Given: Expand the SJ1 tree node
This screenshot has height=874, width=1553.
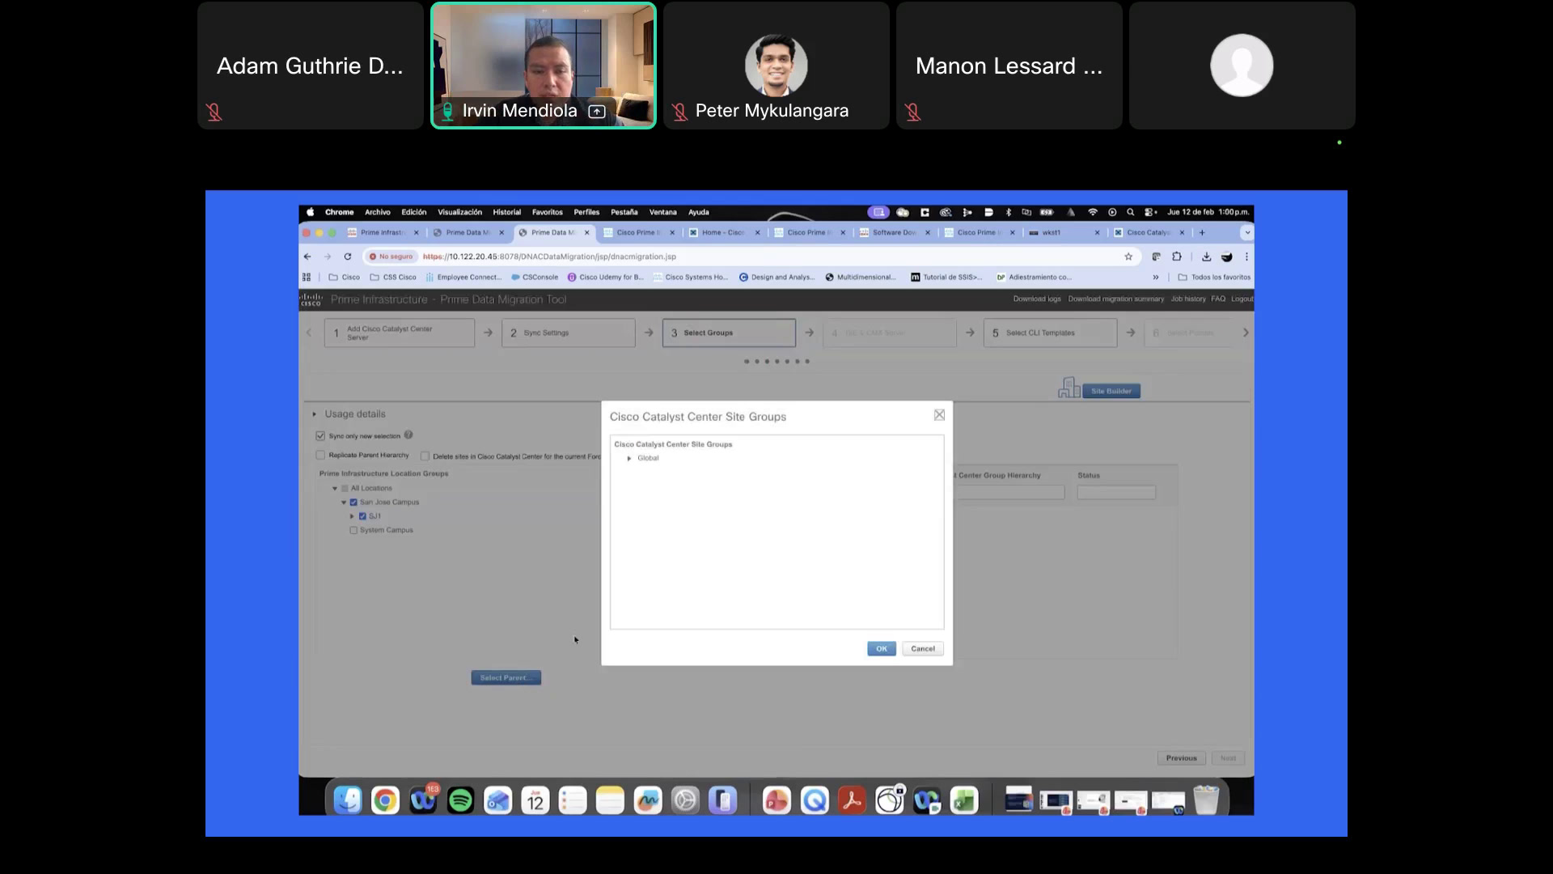Looking at the screenshot, I should 353,516.
